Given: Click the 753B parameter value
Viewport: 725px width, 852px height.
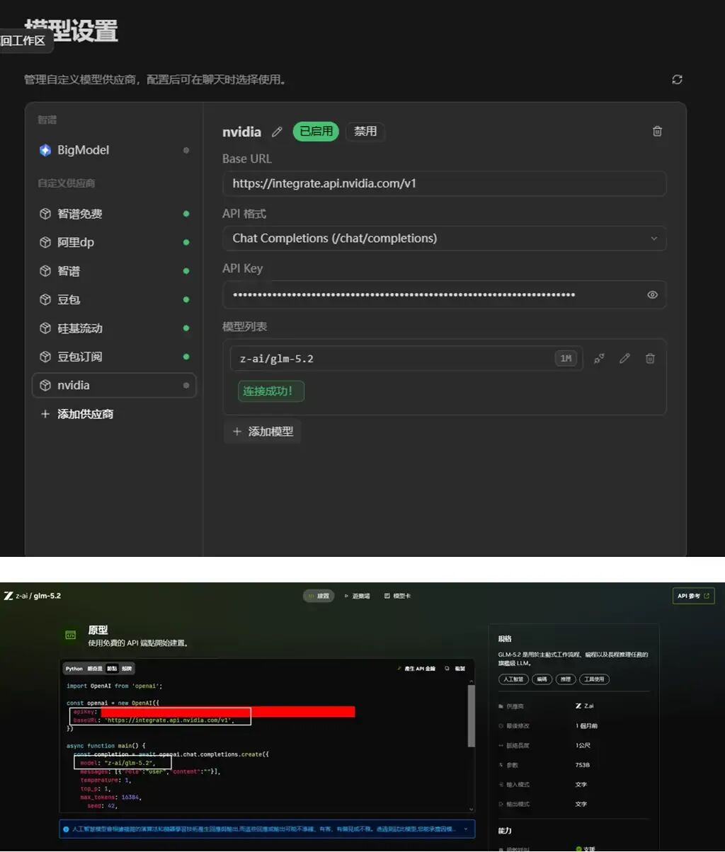Looking at the screenshot, I should point(583,765).
